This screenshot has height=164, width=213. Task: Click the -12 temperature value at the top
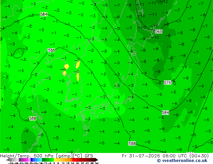pos(164,1)
